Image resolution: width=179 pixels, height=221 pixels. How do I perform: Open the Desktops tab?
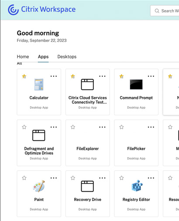coord(67,57)
